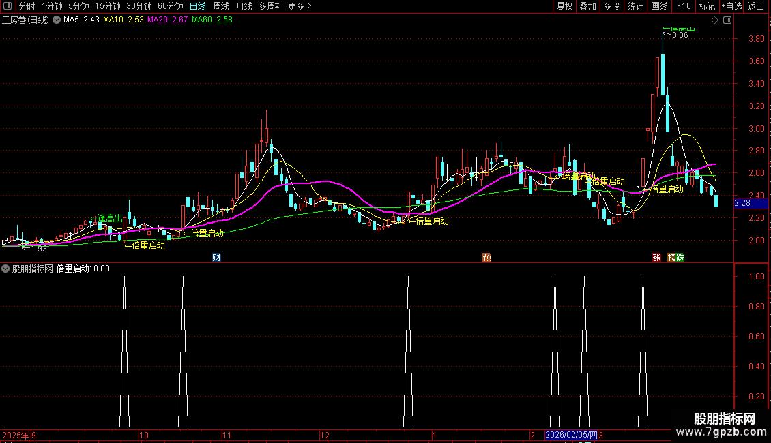Switch to 分时 intraday view
Viewport: 771px width, 443px height.
27,6
